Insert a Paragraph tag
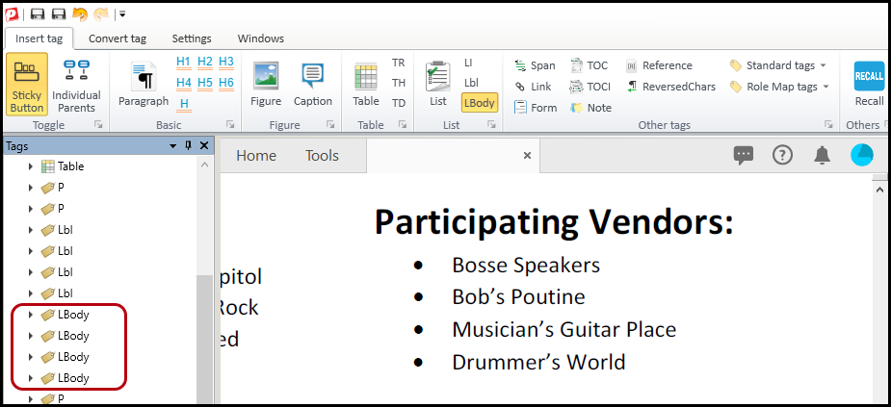 coord(144,85)
